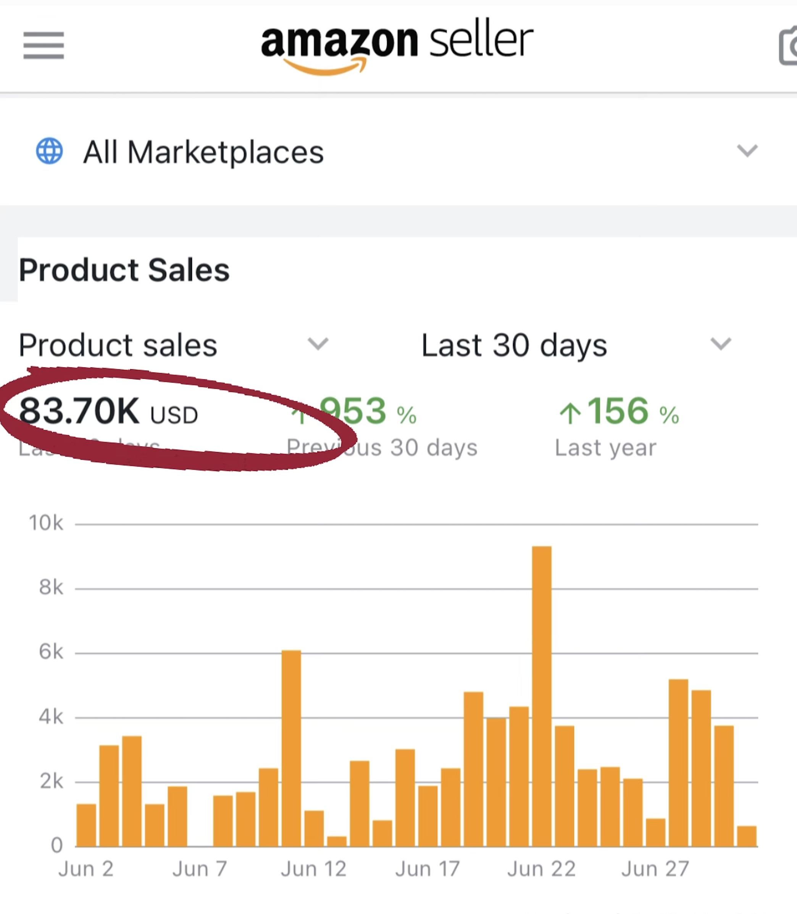This screenshot has width=797, height=914.
Task: Open the Product sales metric dropdown
Action: (318, 344)
